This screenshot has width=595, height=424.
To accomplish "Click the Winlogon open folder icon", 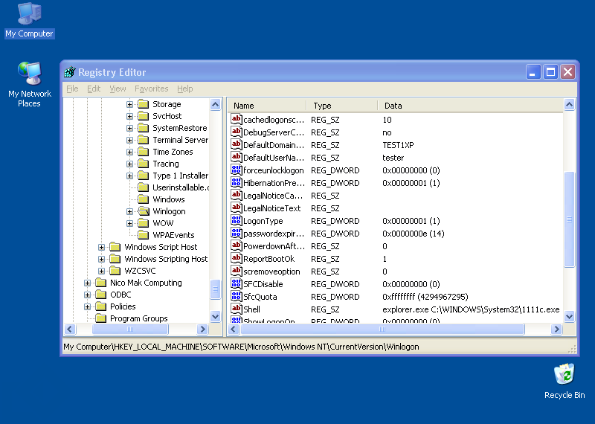I will (x=144, y=211).
